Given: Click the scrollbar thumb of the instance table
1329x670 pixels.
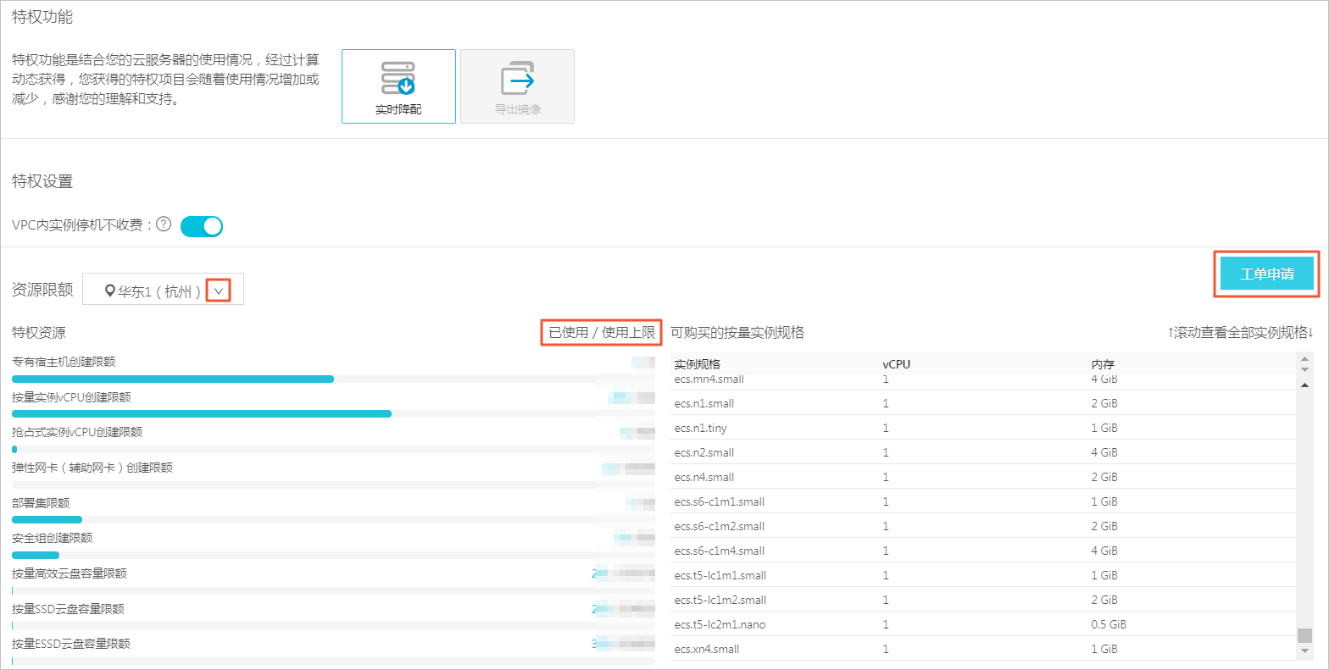Looking at the screenshot, I should pos(1304,635).
